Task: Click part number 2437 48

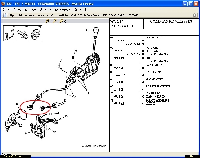Action: 119,68
